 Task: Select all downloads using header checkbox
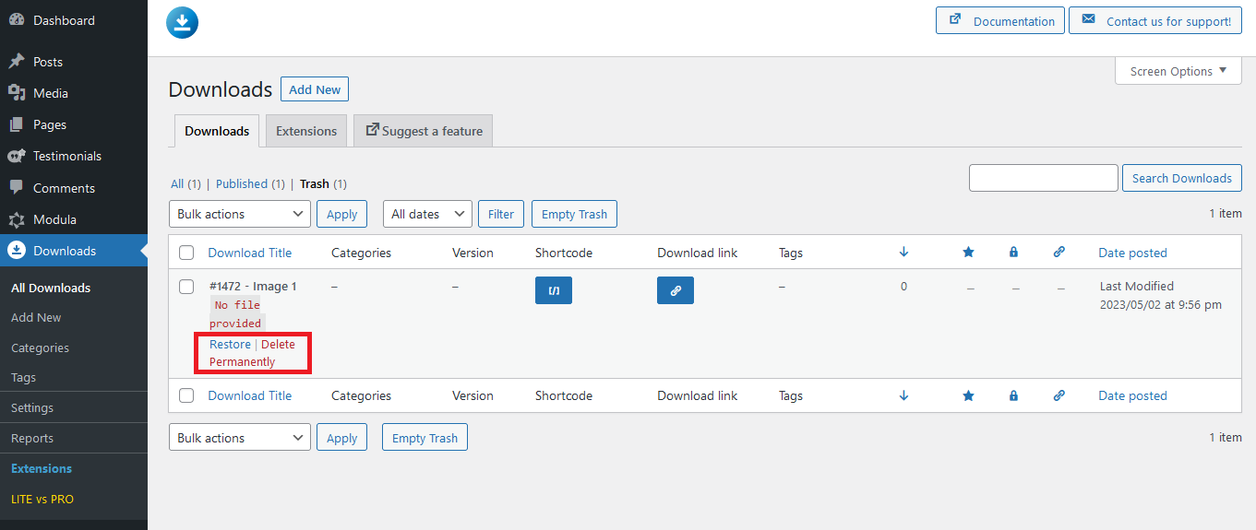(186, 253)
